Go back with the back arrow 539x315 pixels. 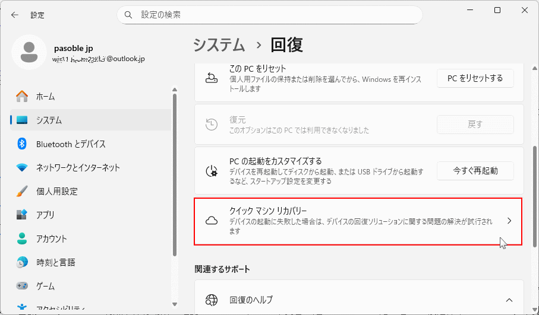(14, 15)
